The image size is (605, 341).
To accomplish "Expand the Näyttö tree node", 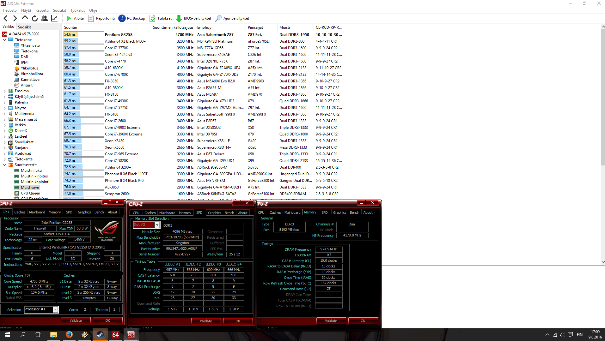I will click(4, 108).
